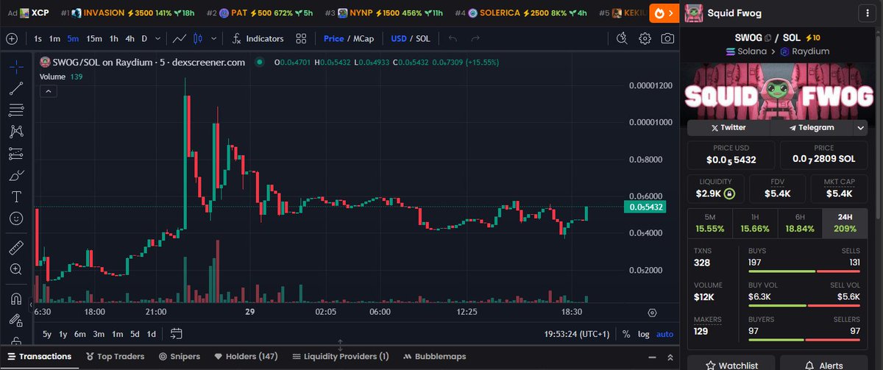Toggle auto scale on price axis

pyautogui.click(x=664, y=334)
